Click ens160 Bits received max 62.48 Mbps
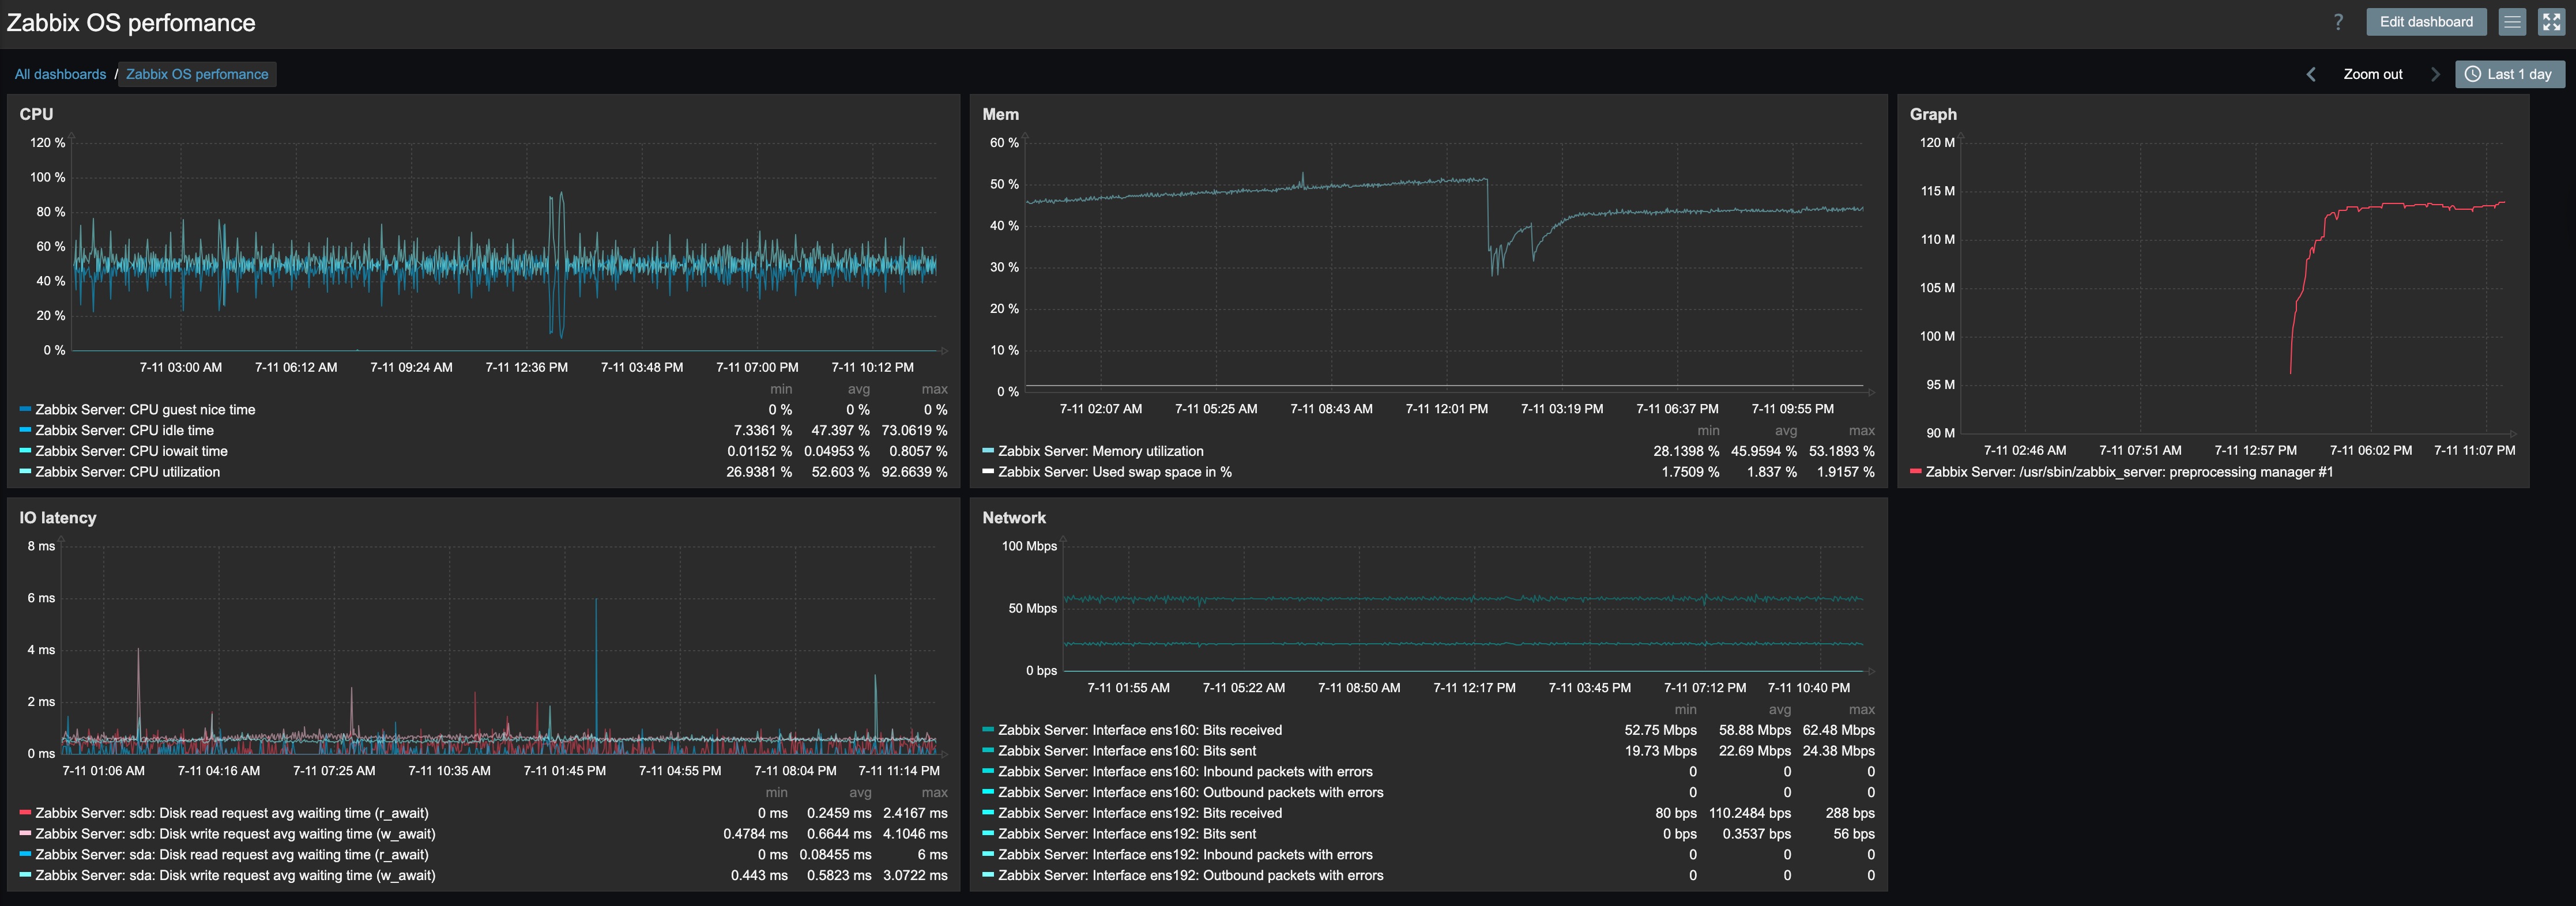The height and width of the screenshot is (906, 2576). click(x=1838, y=730)
